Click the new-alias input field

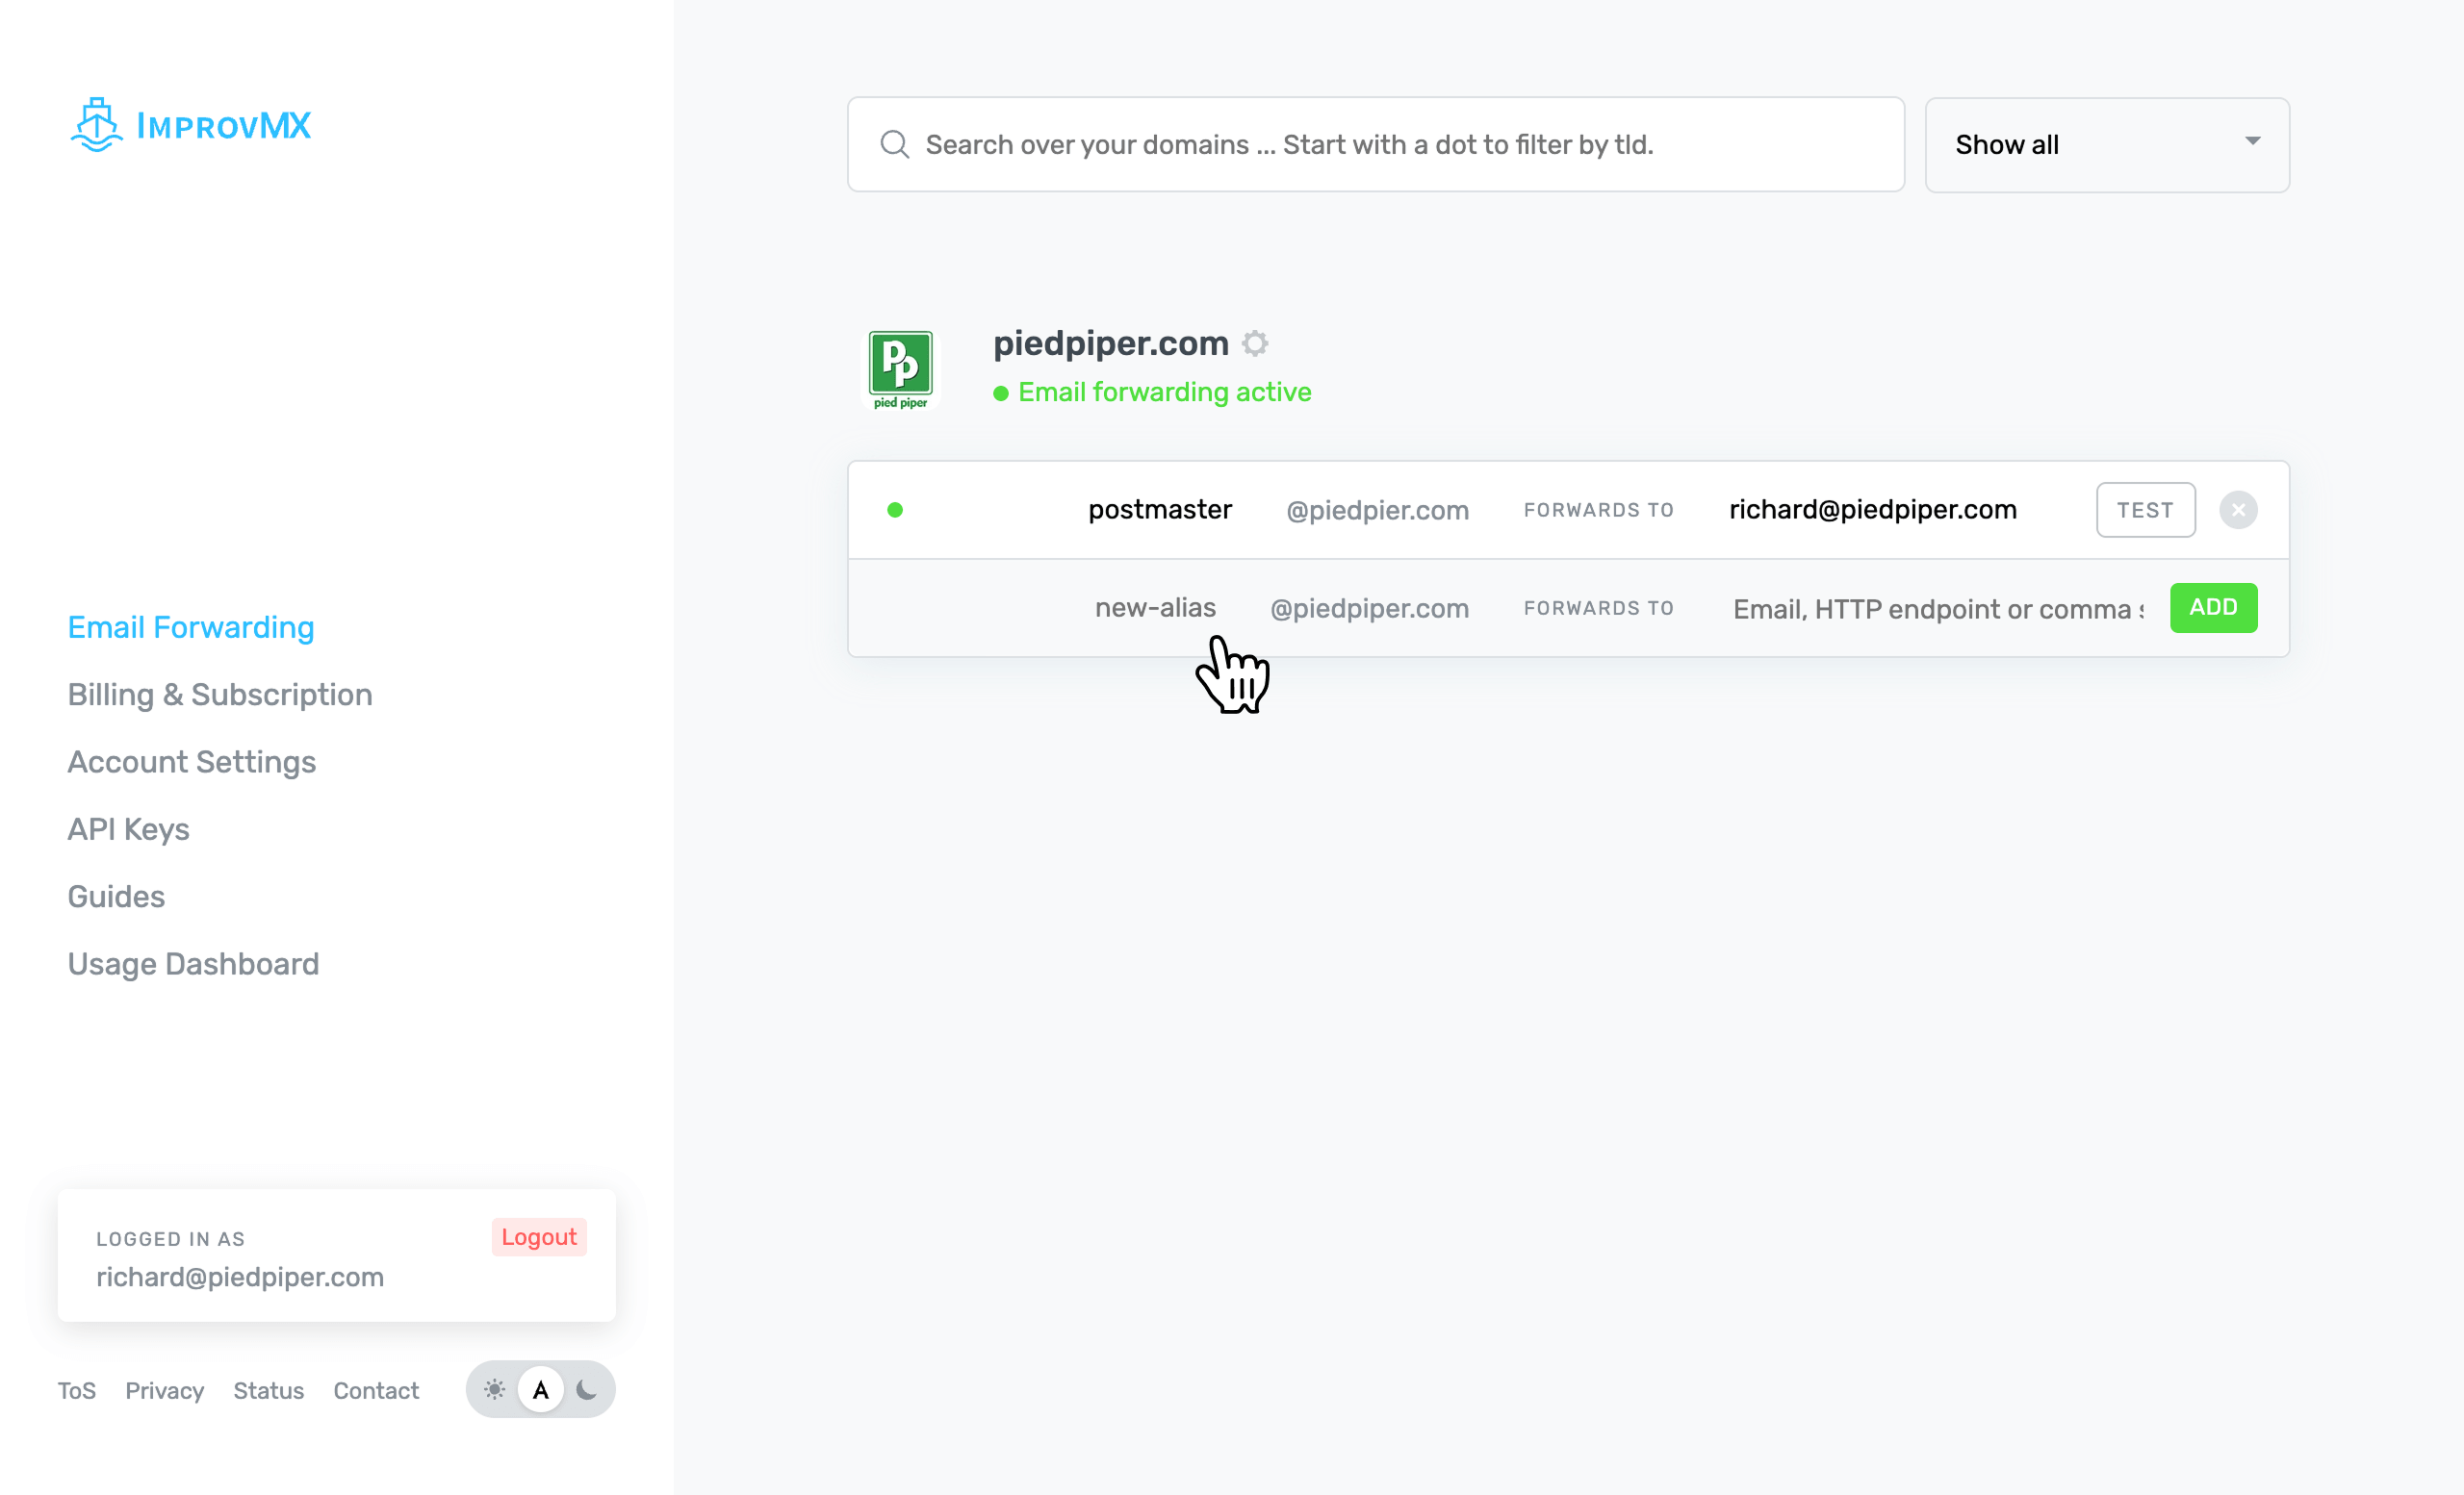[x=1153, y=608]
